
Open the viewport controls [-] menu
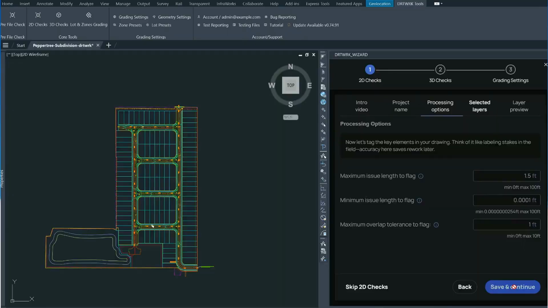click(9, 55)
